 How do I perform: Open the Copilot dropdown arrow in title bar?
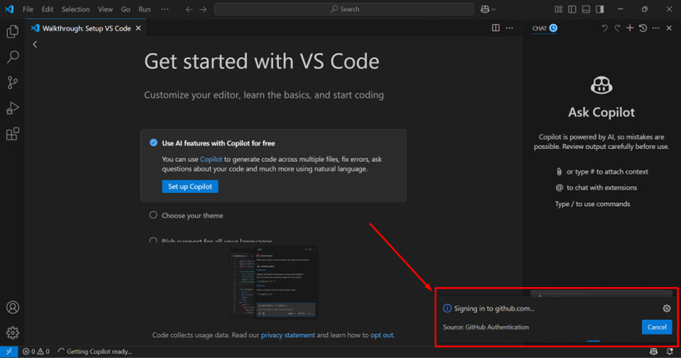point(493,9)
